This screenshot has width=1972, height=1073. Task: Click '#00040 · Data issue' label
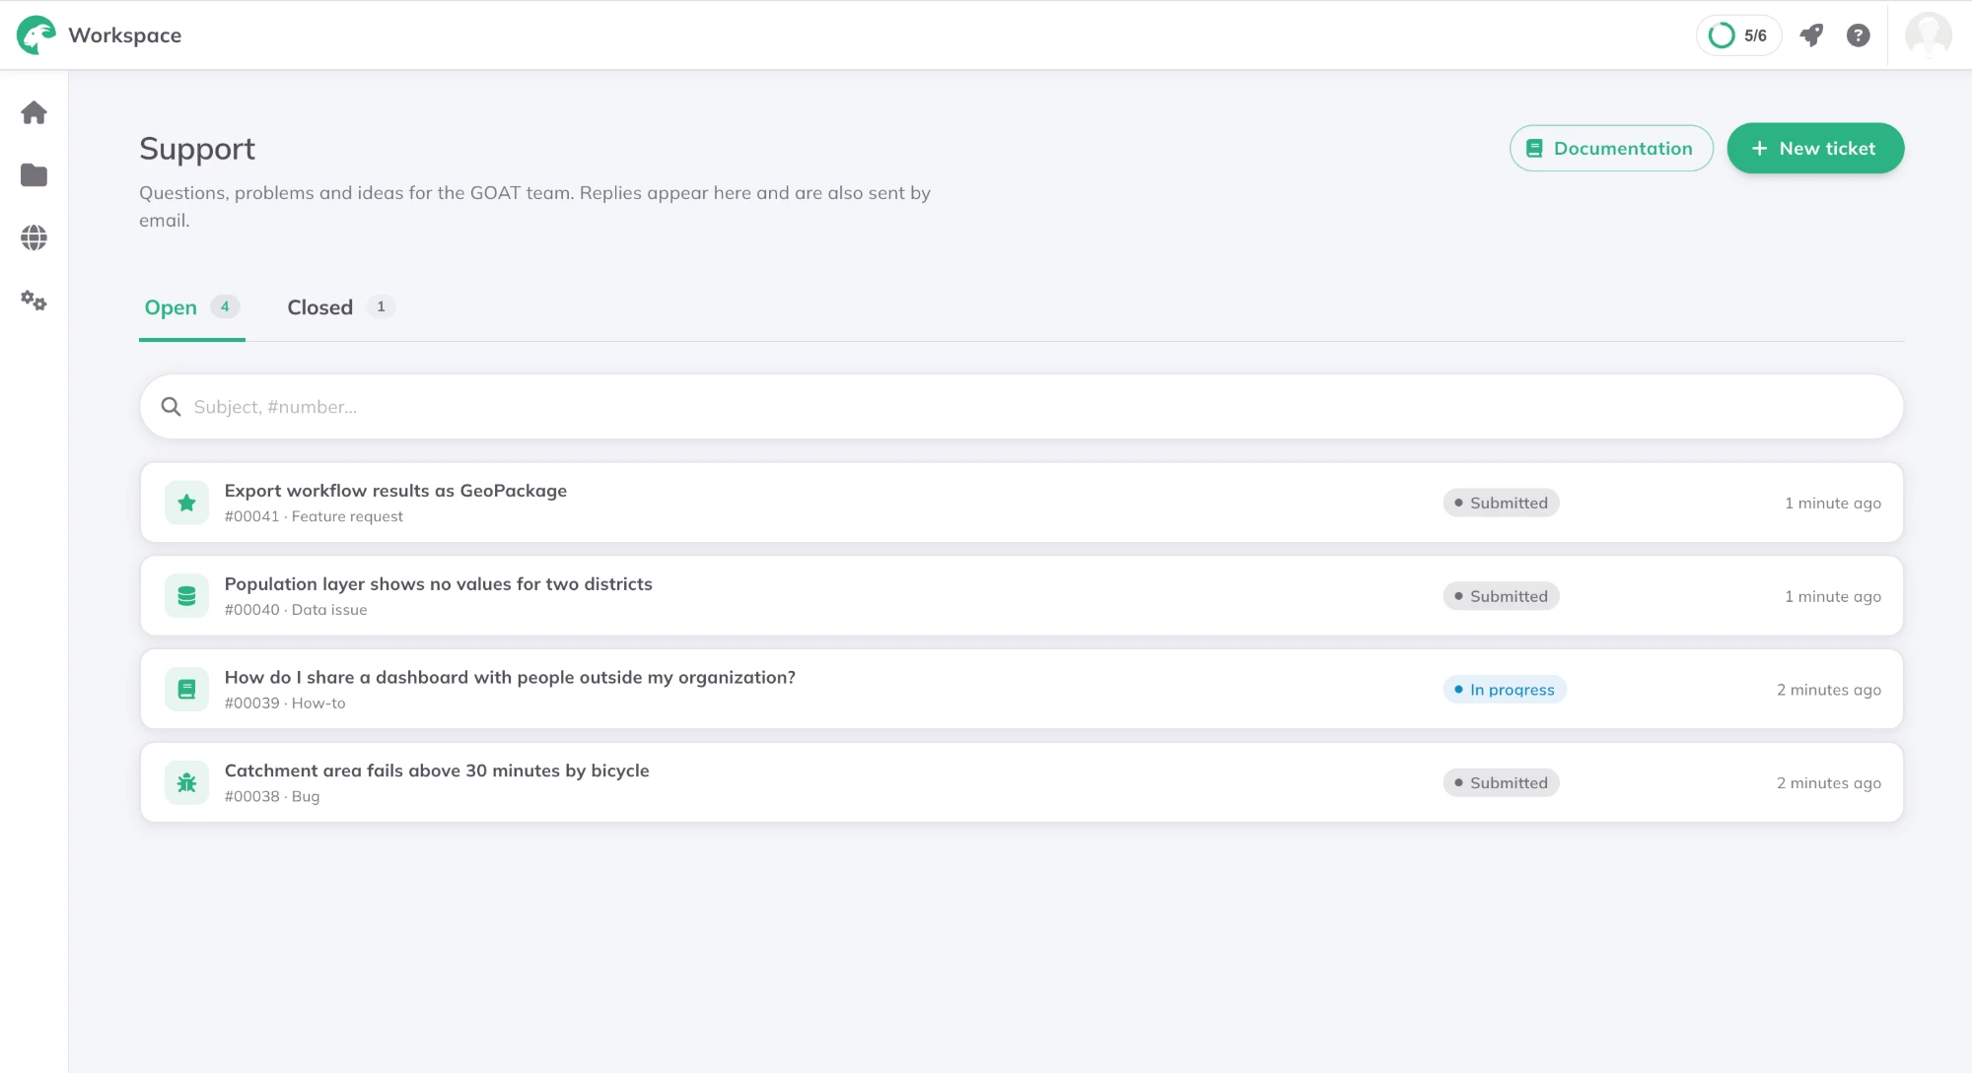click(296, 610)
